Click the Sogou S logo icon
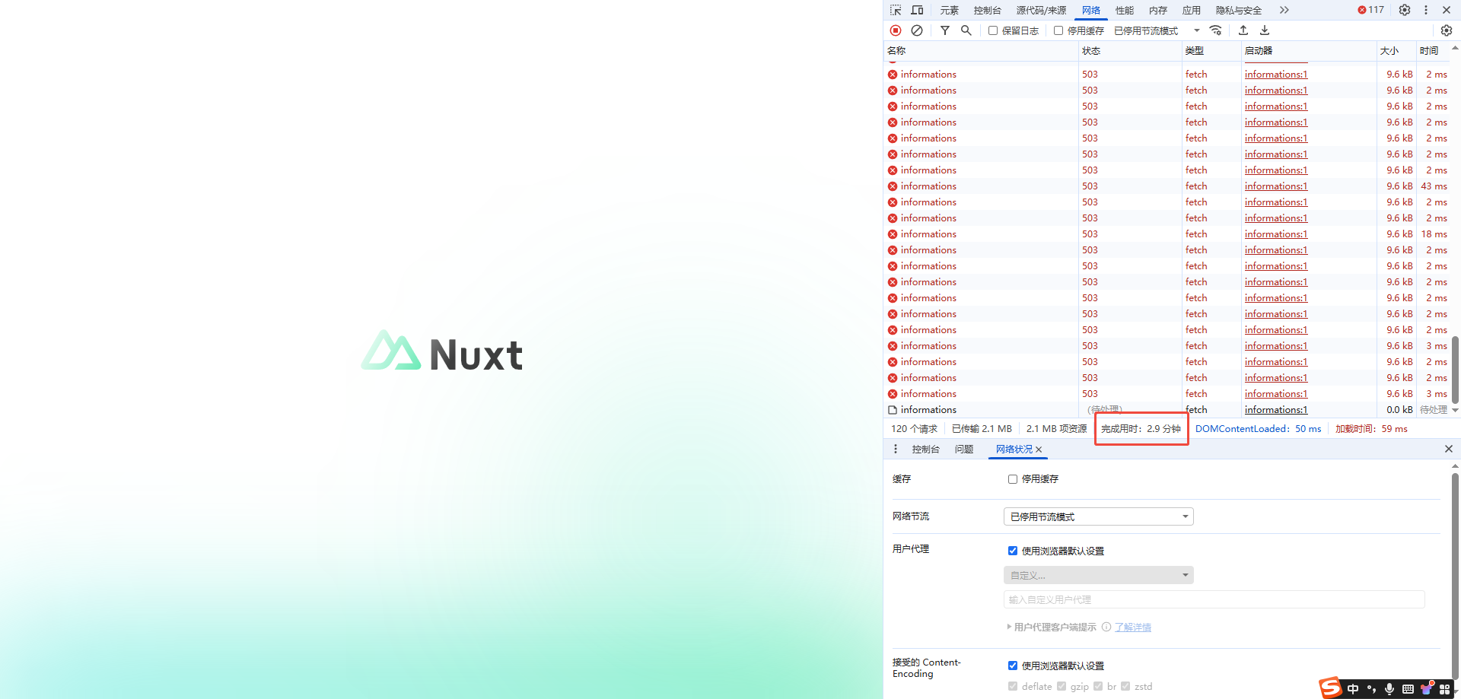The height and width of the screenshot is (699, 1461). pos(1331,688)
